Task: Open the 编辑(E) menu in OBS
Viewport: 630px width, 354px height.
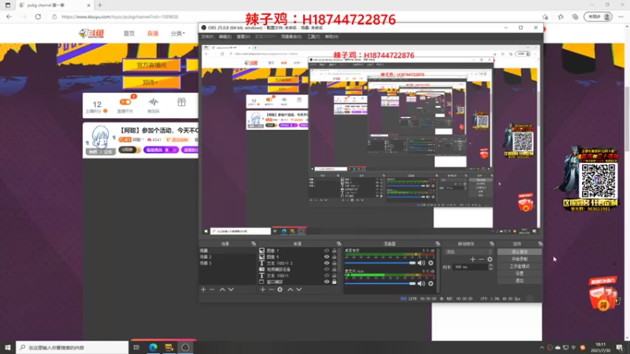Action: click(x=225, y=36)
